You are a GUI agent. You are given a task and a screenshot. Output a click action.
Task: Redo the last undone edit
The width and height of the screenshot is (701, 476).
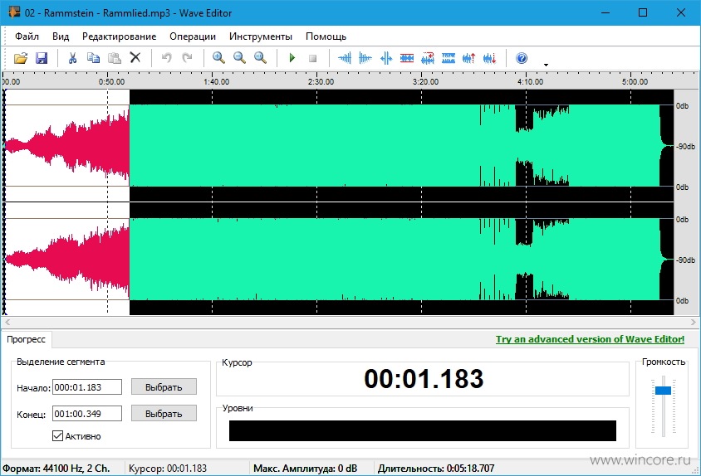point(187,57)
